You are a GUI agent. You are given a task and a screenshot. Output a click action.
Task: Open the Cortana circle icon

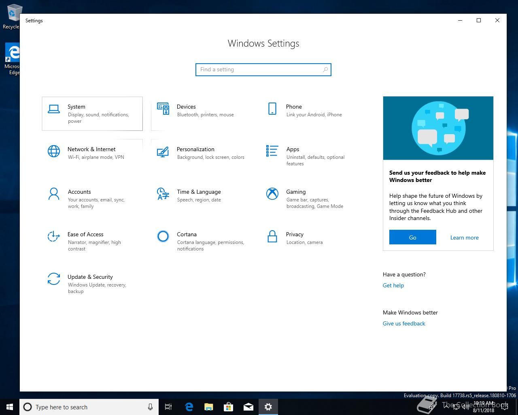(163, 236)
